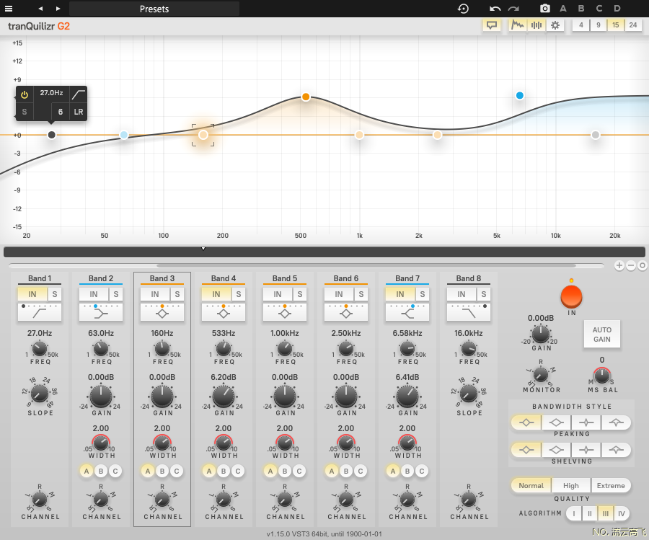Select fourth peaking bandwidth style icon

pyautogui.click(x=617, y=422)
